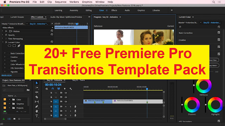Click Highlights color wheel

215,105
